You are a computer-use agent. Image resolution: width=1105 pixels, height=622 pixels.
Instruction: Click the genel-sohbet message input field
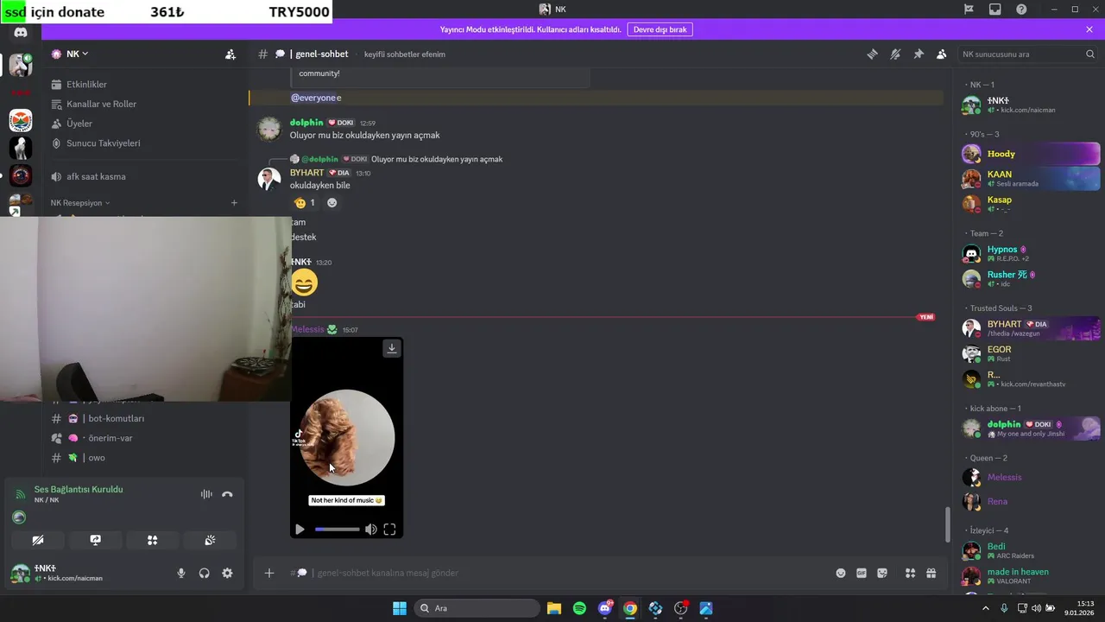point(561,573)
